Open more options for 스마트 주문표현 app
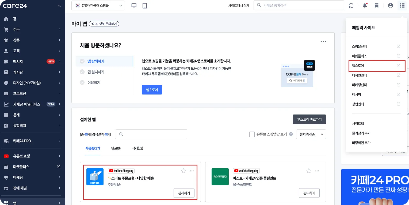Viewport: 409px width, 205px height. (192, 171)
